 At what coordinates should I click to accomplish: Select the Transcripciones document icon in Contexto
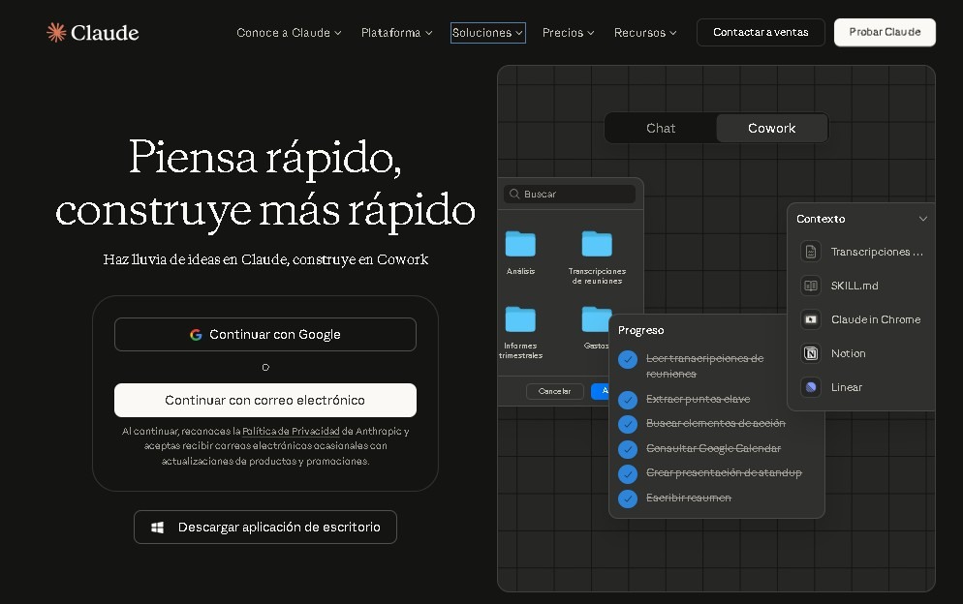tap(810, 252)
